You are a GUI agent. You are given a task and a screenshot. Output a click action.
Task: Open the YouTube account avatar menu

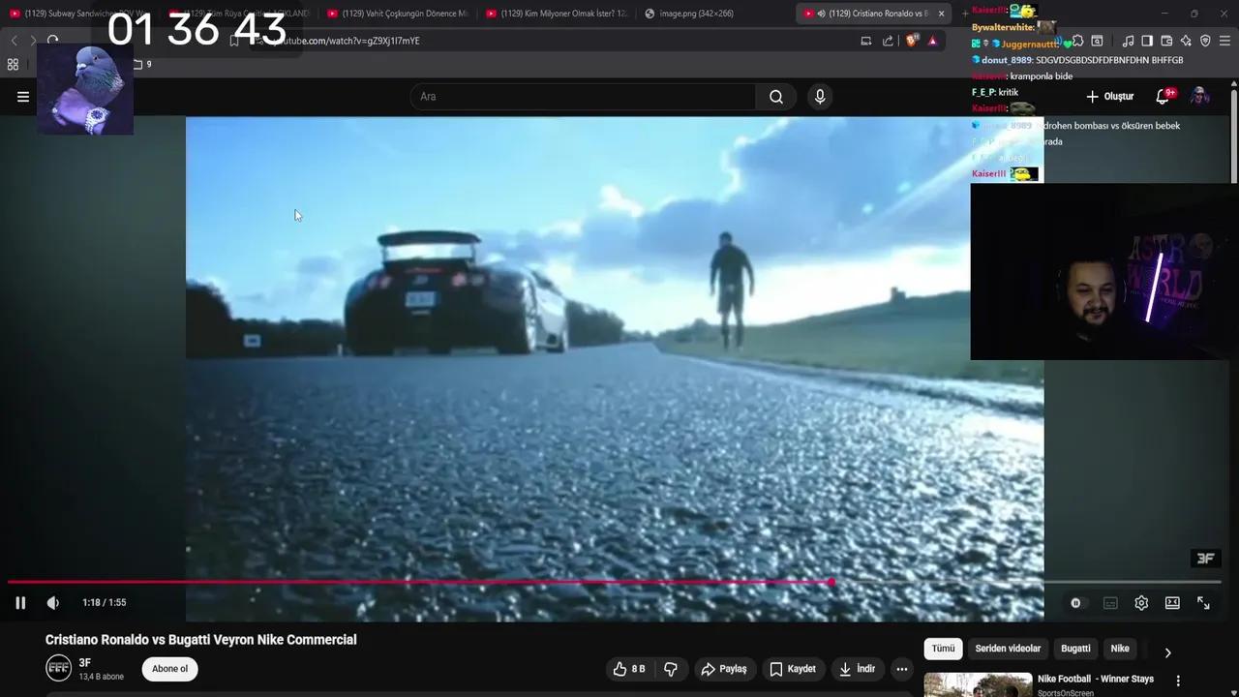pyautogui.click(x=1199, y=96)
